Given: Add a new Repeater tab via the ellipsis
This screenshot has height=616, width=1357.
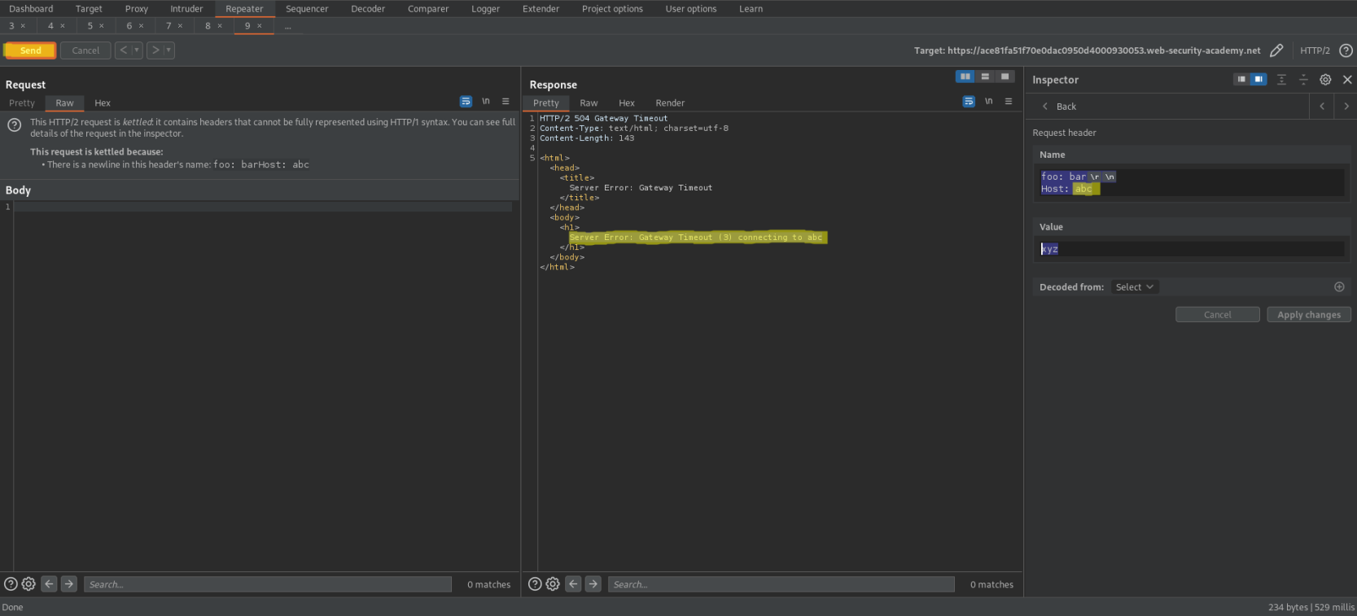Looking at the screenshot, I should (287, 26).
